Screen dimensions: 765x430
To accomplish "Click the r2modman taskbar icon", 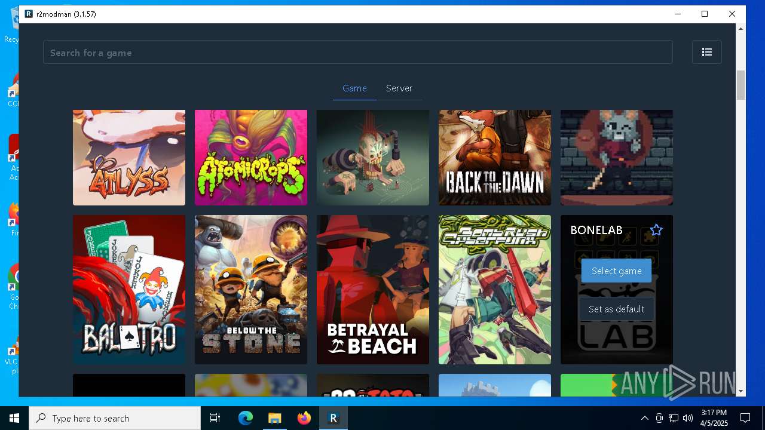I will tap(333, 418).
